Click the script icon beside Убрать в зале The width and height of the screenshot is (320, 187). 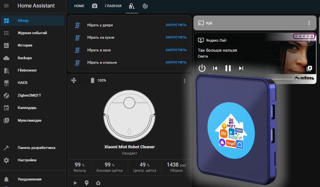coord(77,50)
